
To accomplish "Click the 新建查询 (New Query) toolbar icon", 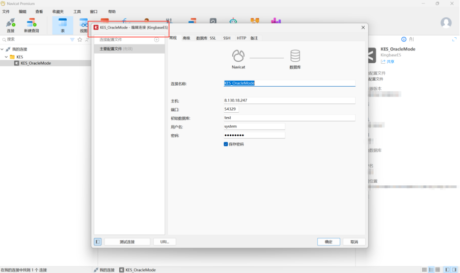I will point(32,24).
